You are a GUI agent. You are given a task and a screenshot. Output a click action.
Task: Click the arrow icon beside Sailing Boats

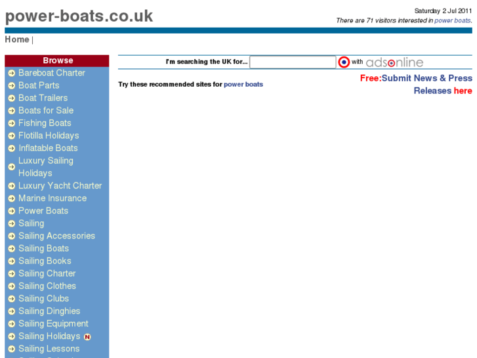pos(12,248)
